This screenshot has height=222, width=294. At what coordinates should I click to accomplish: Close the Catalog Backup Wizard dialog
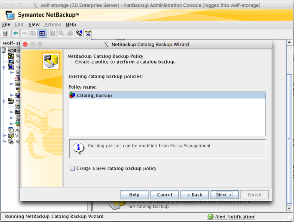pos(25,44)
